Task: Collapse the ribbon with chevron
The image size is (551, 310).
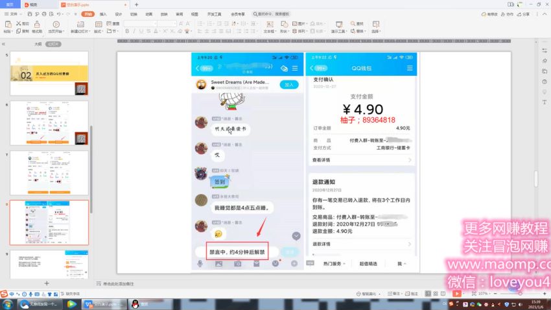Action: tap(545, 14)
